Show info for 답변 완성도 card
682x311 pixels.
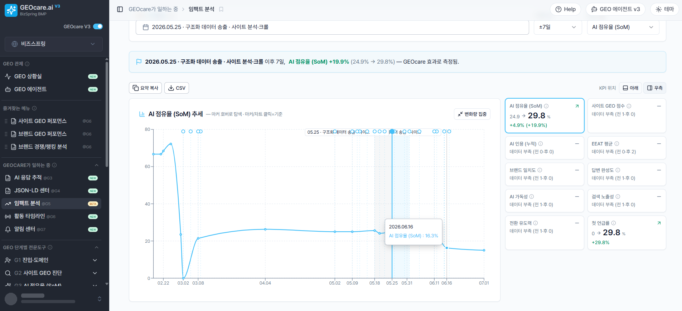pos(618,170)
